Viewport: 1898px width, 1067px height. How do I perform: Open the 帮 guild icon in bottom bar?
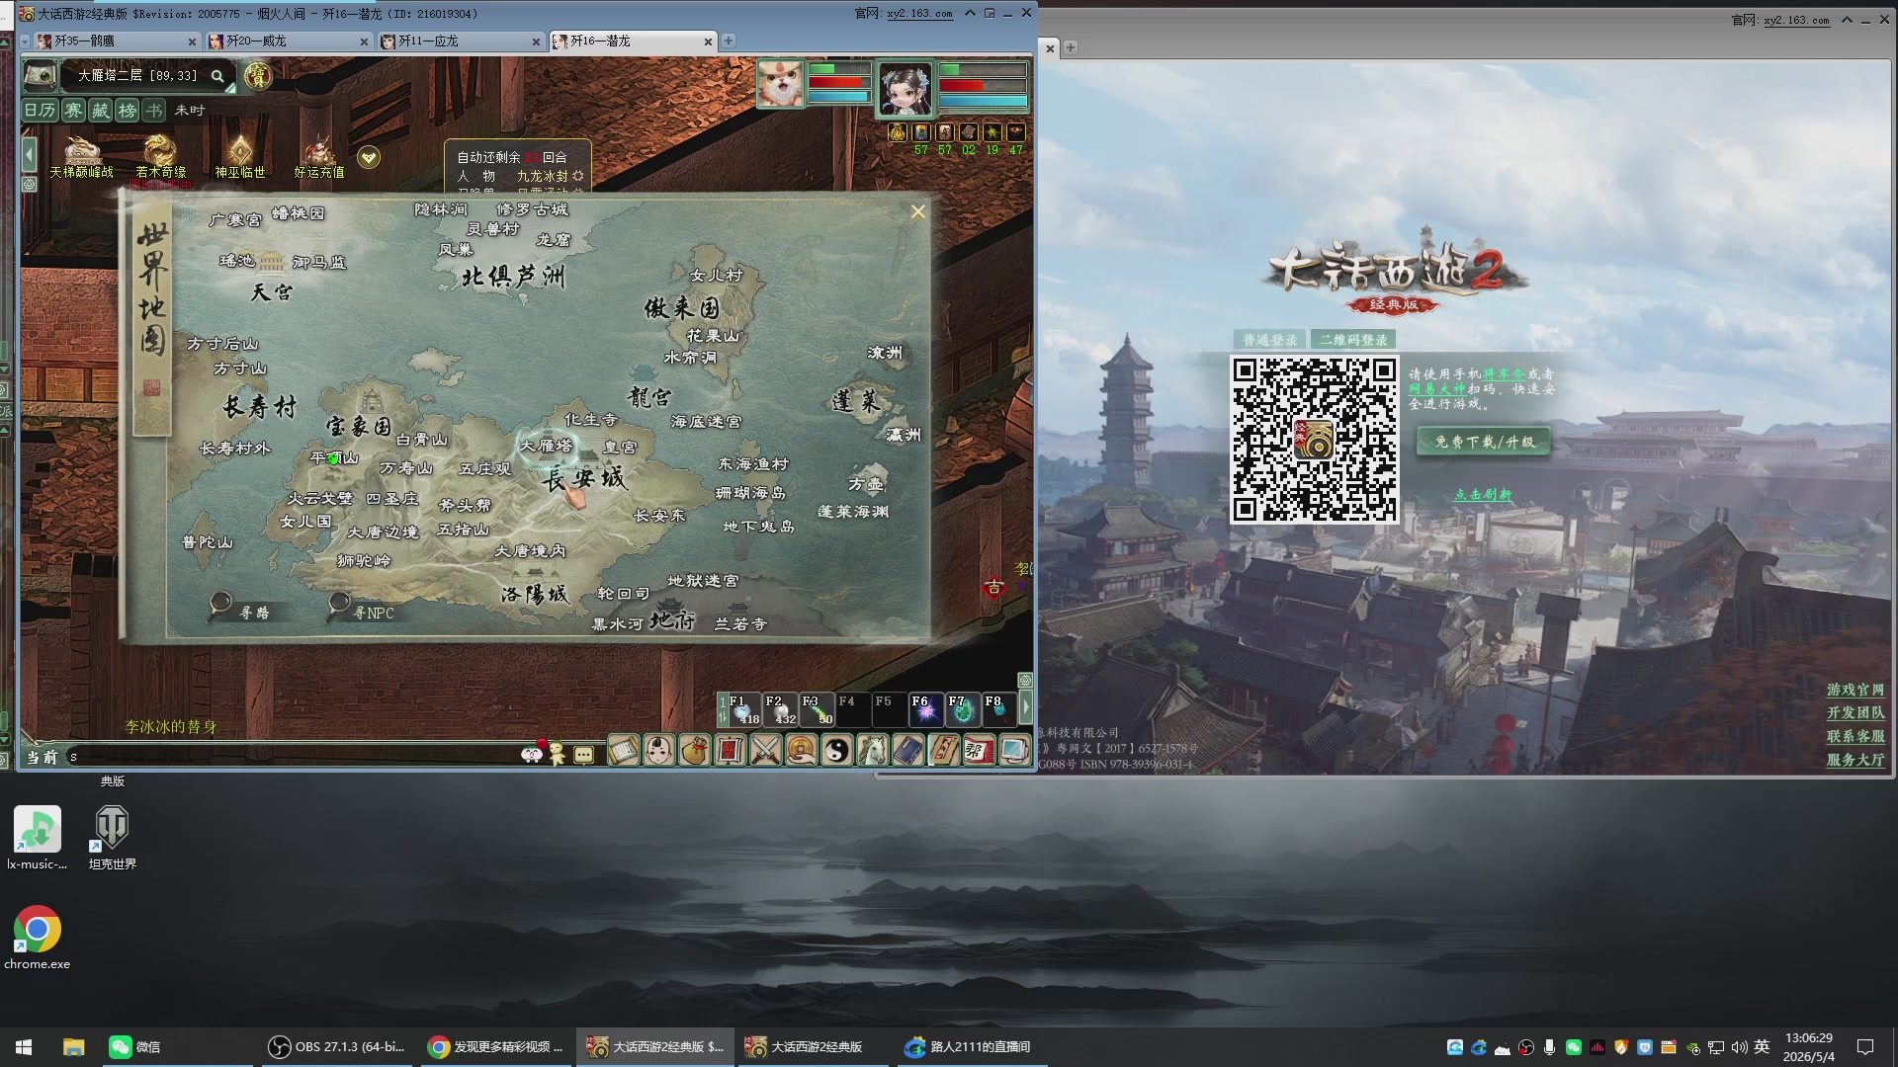click(978, 752)
